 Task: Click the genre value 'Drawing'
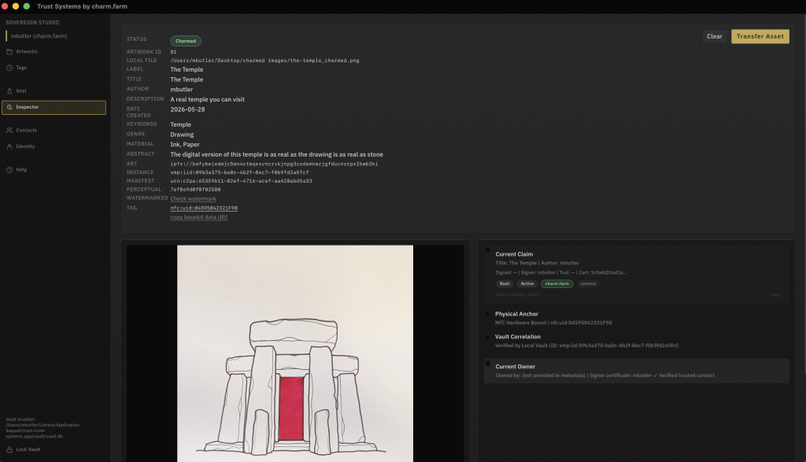tap(182, 135)
